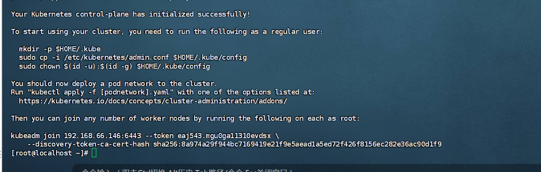Click the "sudo cp -i" admin.conf command line
This screenshot has height=172, width=541.
coord(133,57)
